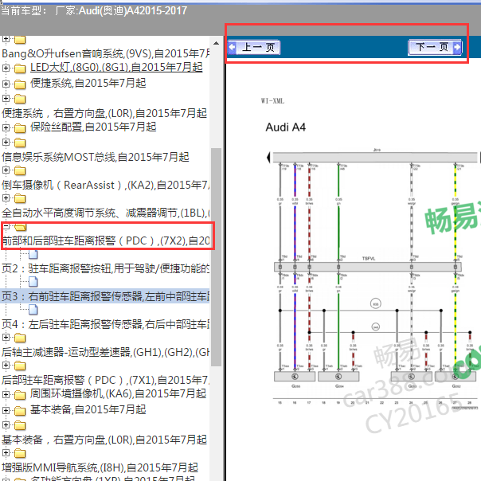Screen dimensions: 481x481
Task: Select 后部驻车距离报警 (PDC),(7X1) entry
Action: [x=106, y=380]
